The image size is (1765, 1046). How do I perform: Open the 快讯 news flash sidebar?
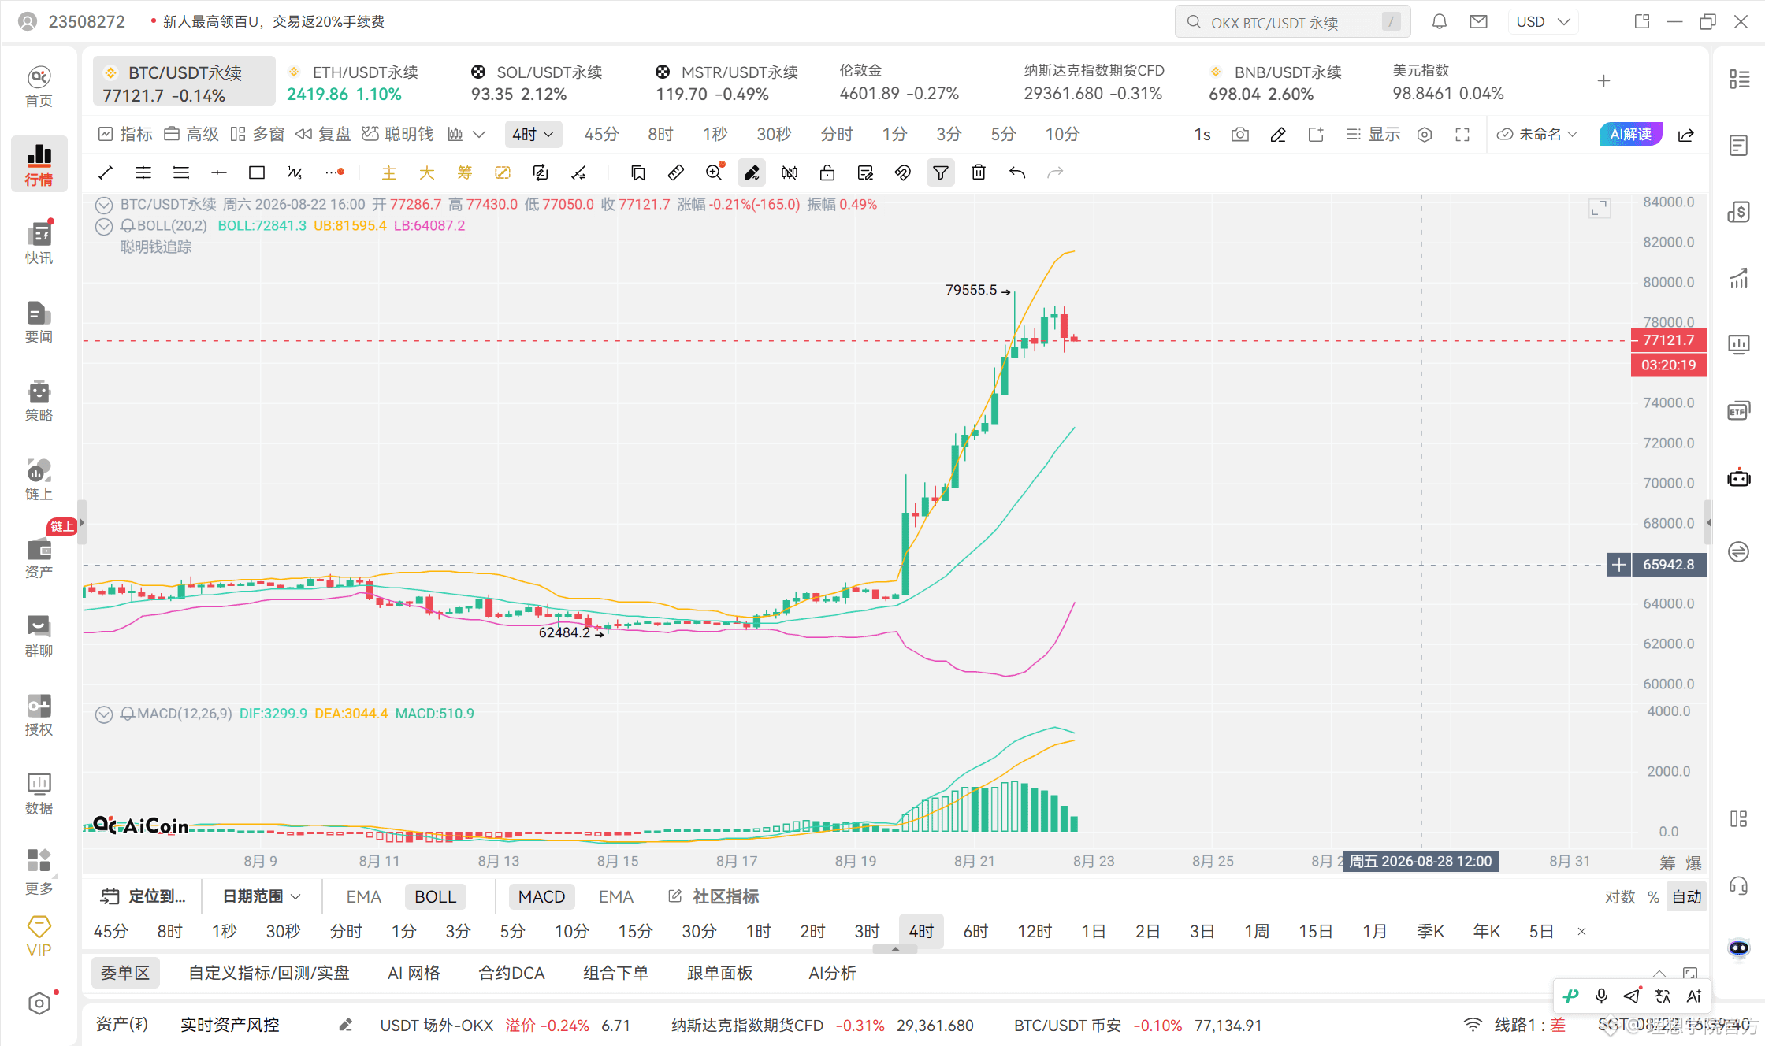tap(39, 243)
